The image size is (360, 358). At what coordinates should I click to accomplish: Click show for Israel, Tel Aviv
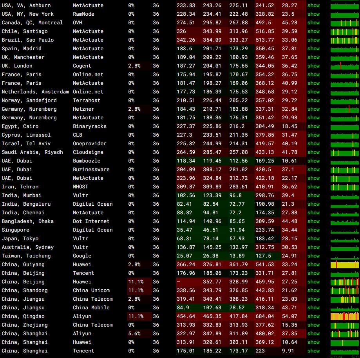313,143
